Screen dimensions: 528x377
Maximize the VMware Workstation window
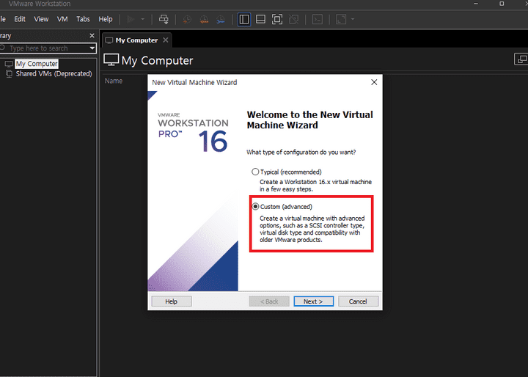pyautogui.click(x=502, y=4)
